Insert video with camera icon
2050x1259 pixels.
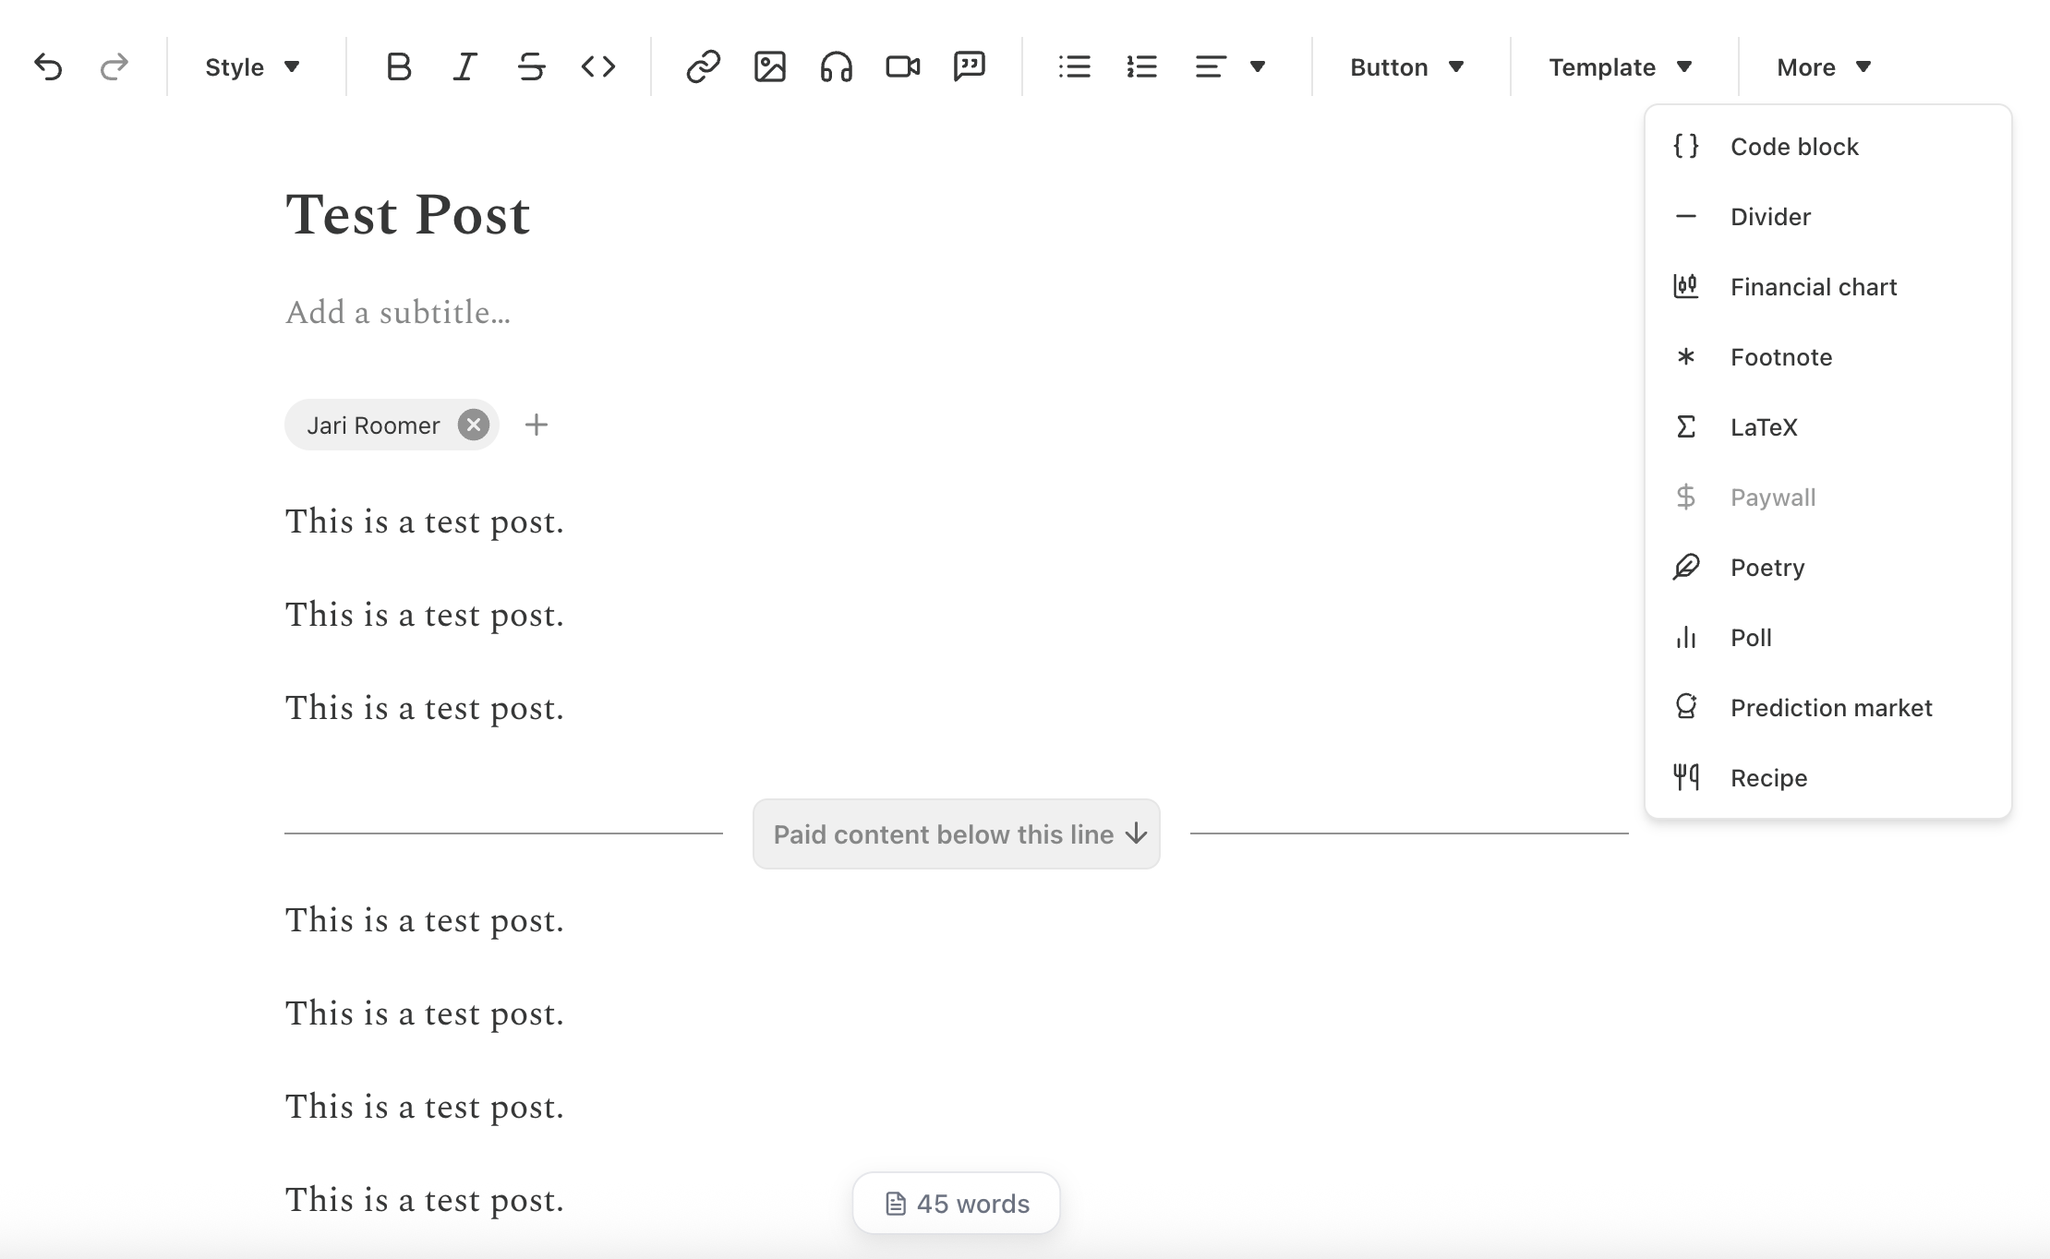(x=902, y=66)
